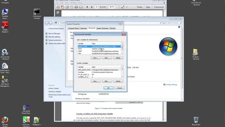This screenshot has height=127, width=225.
Task: Select the NUNIT_HOME user variable row
Action: point(99,47)
